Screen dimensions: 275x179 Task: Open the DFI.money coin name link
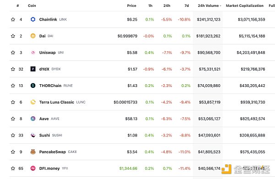49,168
